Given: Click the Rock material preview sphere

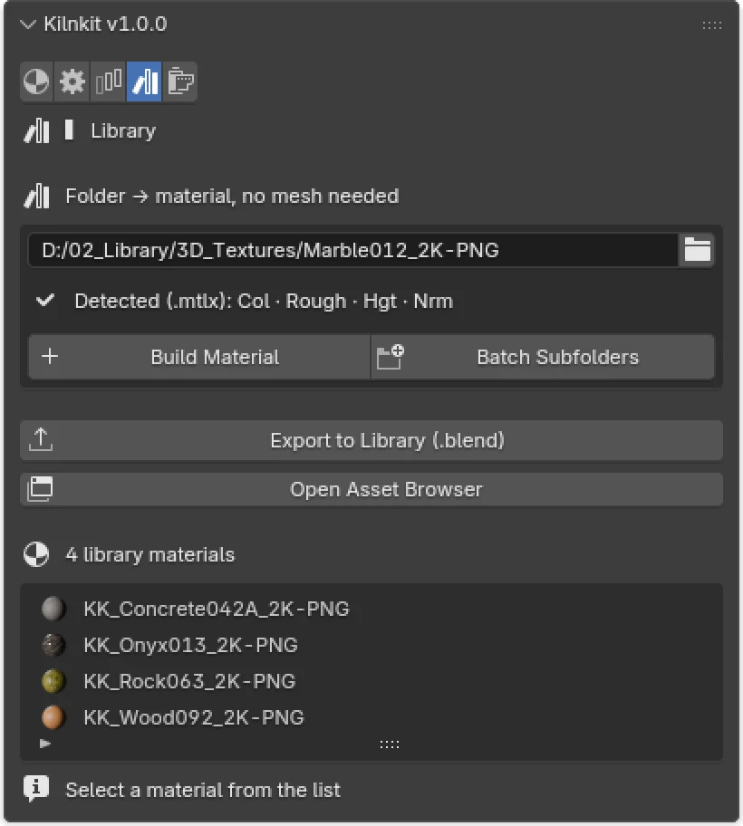Looking at the screenshot, I should point(53,681).
